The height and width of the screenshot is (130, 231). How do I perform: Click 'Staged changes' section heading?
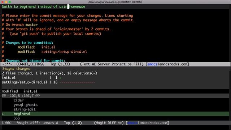pos(16,69)
